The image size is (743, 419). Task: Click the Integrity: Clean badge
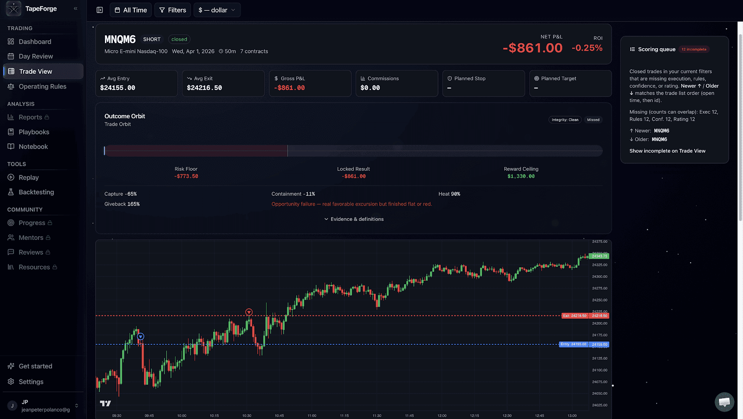[565, 120]
